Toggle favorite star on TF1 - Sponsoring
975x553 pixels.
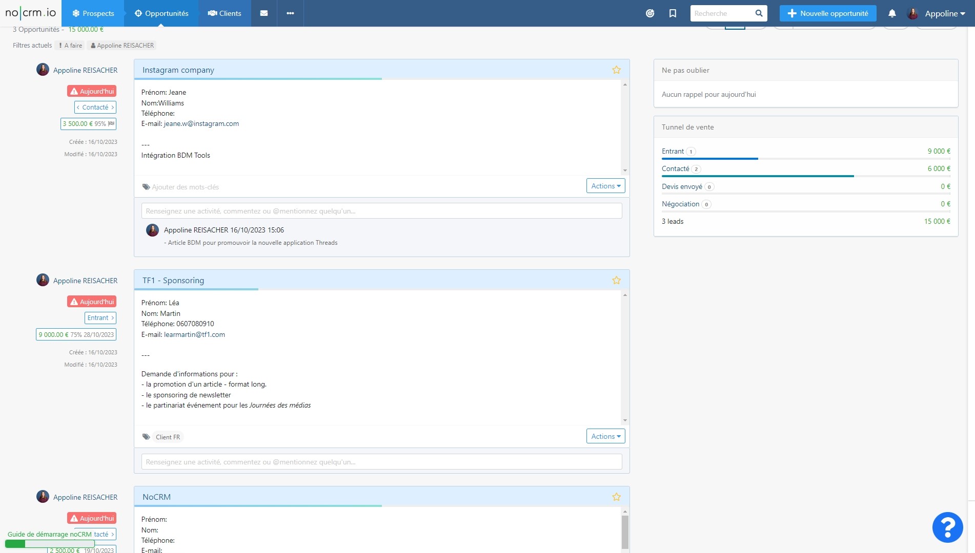click(x=616, y=280)
